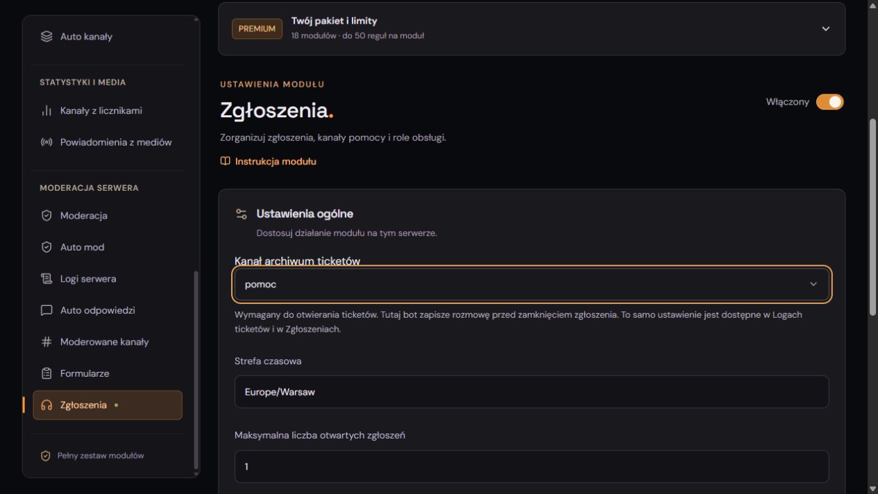Go to Kanały z licznikami
This screenshot has height=494, width=878.
coord(108,111)
